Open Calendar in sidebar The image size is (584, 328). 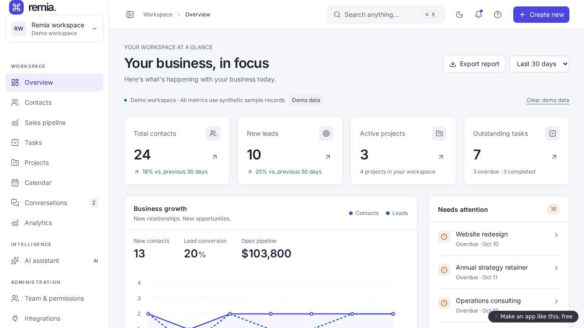point(55,183)
